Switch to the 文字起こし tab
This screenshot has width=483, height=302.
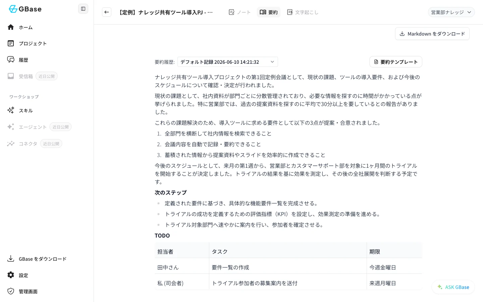click(x=303, y=12)
